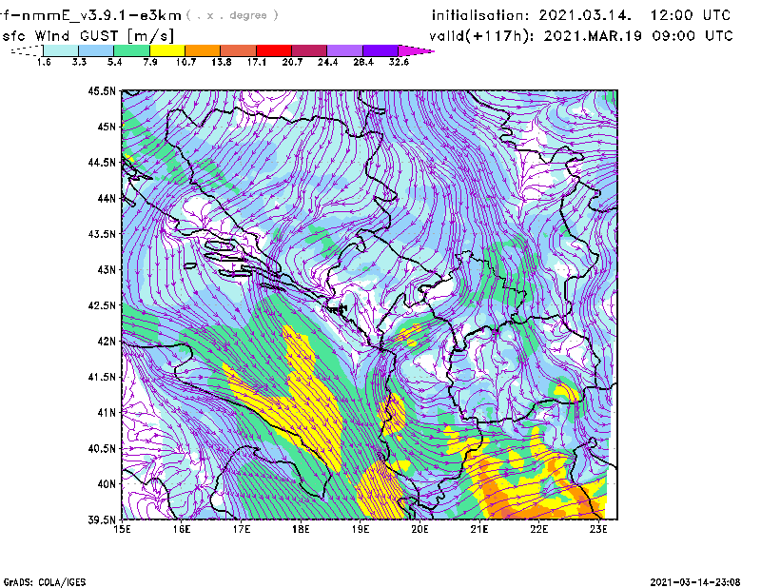Click the "45N" latitude label
This screenshot has width=761, height=588.
click(107, 127)
